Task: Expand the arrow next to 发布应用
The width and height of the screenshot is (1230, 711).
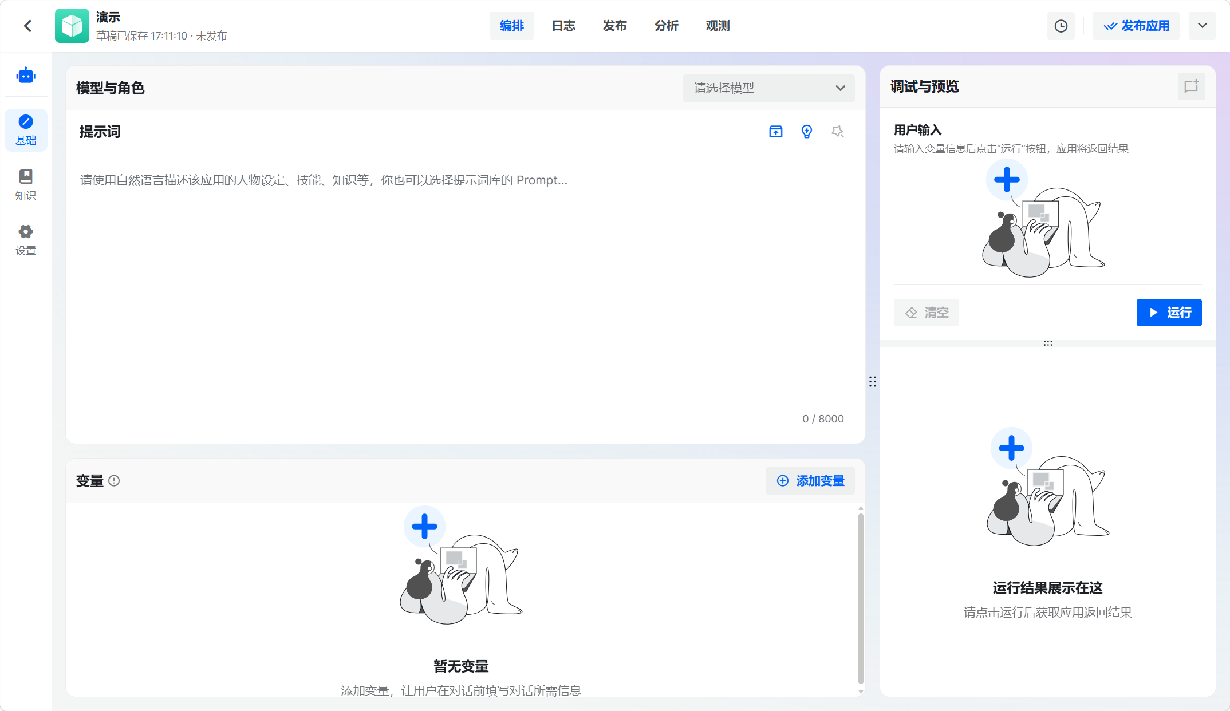Action: tap(1202, 26)
